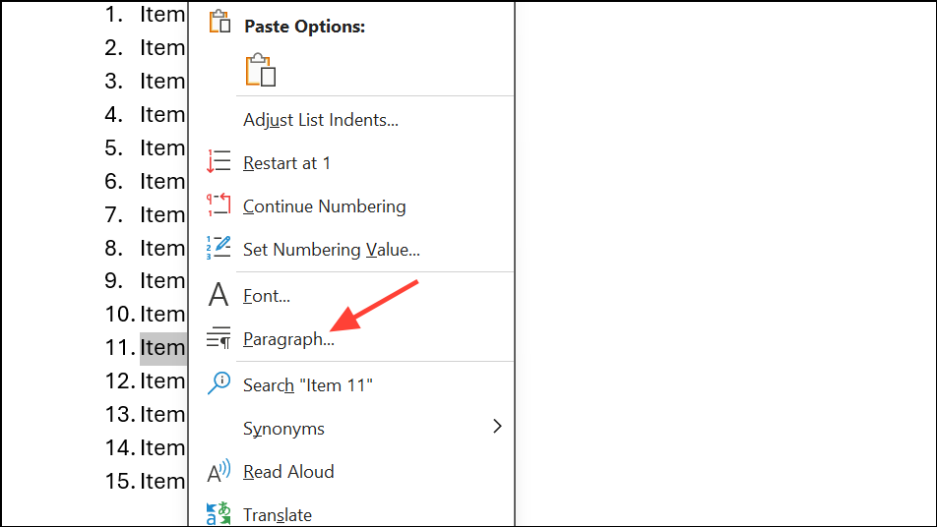The width and height of the screenshot is (937, 527).
Task: Click the Continue Numbering icon
Action: (219, 206)
